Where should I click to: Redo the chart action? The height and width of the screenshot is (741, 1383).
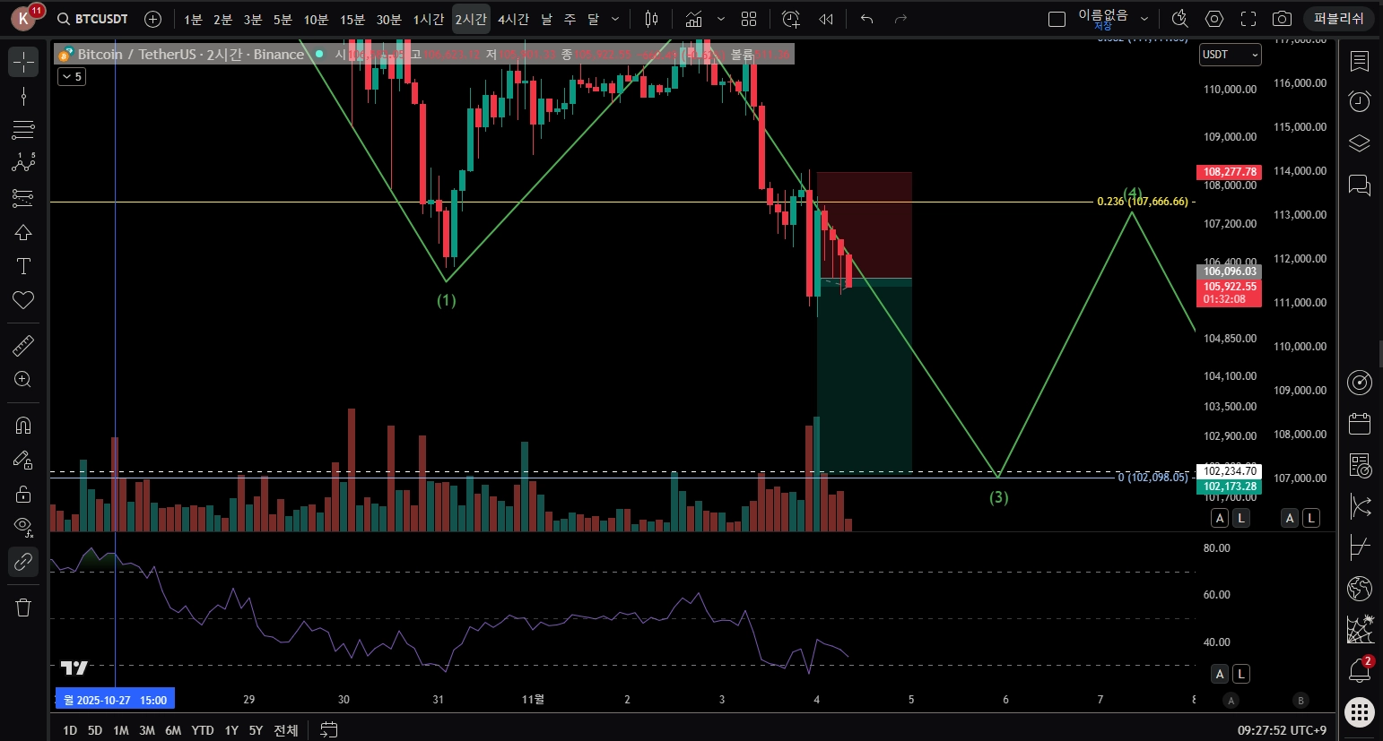pos(900,19)
